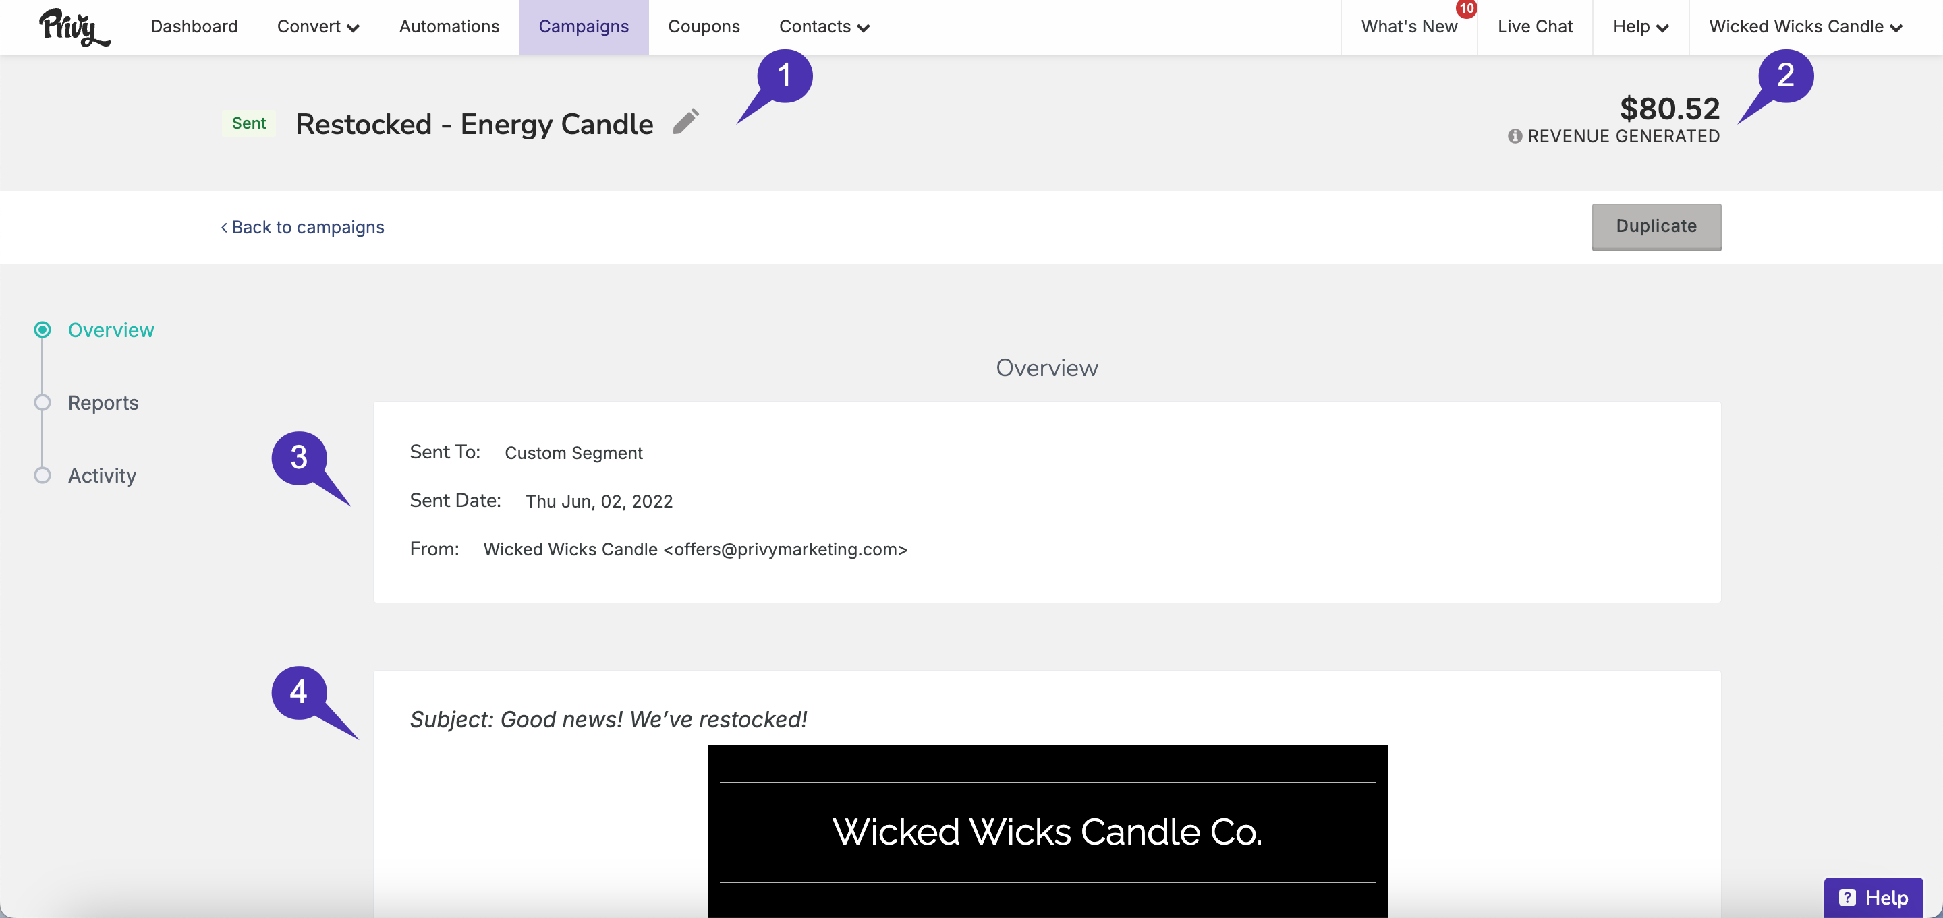This screenshot has width=1943, height=918.
Task: Click the subject line Good news! We've restocked!
Action: point(653,720)
